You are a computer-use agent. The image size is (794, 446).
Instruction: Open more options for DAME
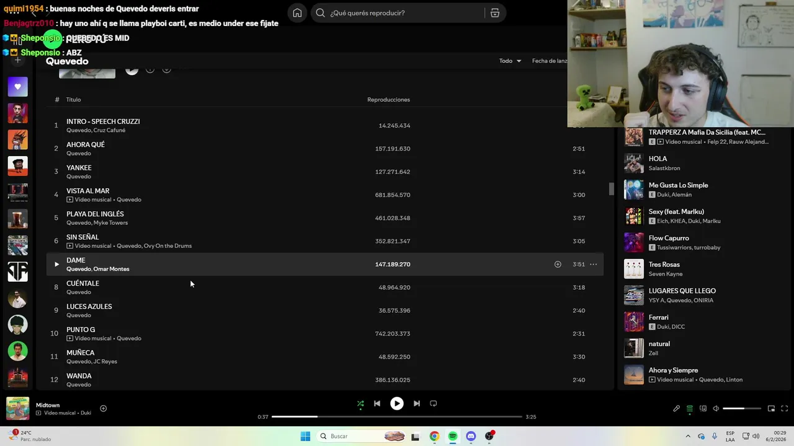(593, 265)
